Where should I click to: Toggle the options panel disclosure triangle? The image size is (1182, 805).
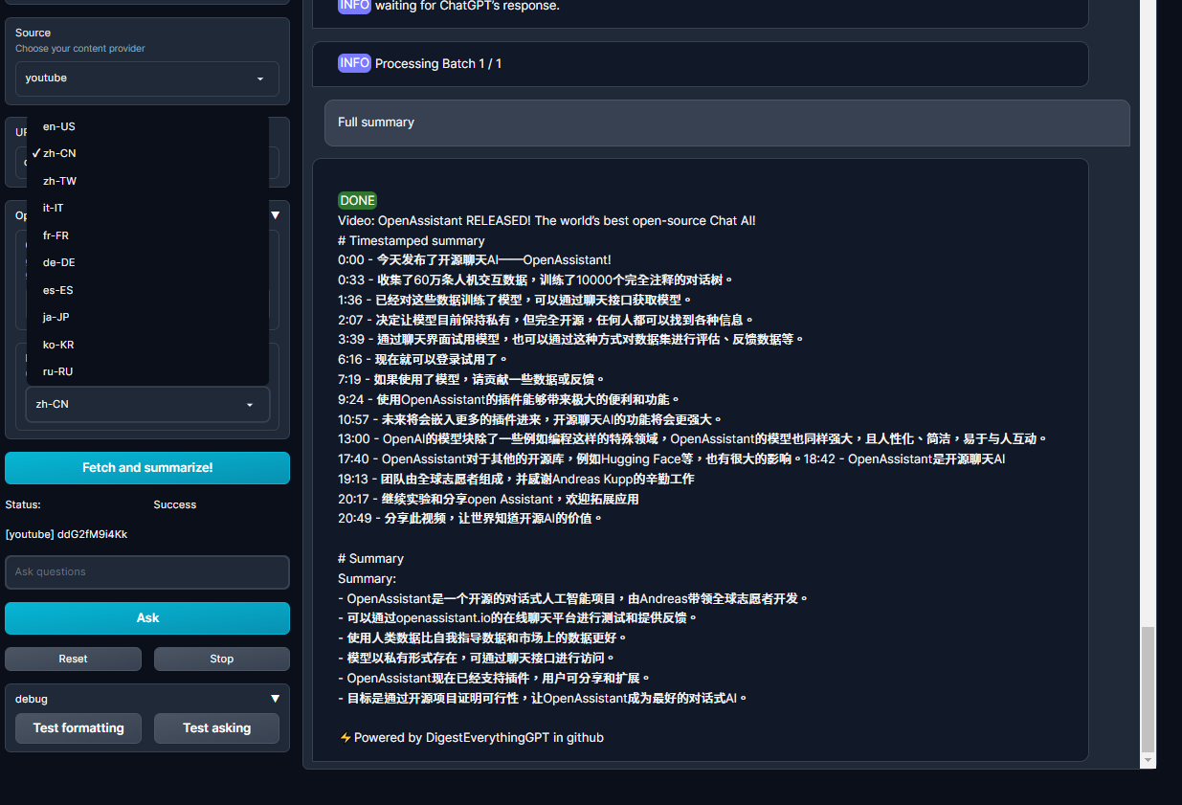[x=275, y=215]
